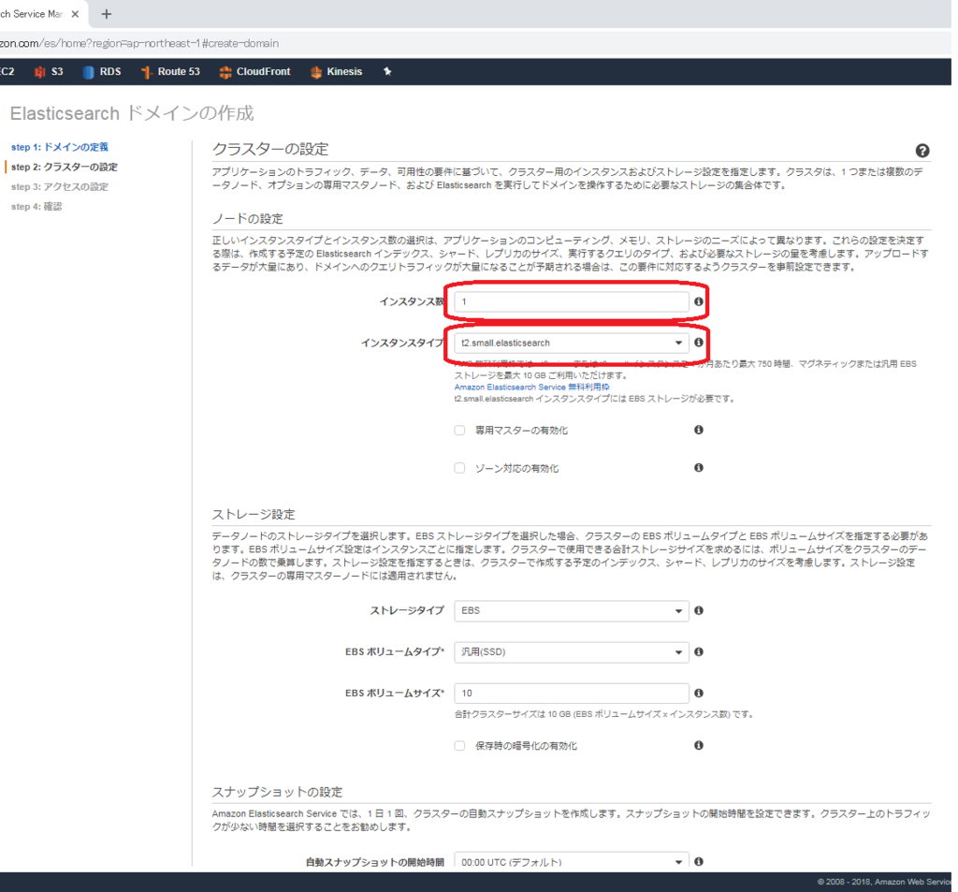Open the RDS service shortcut

point(102,71)
